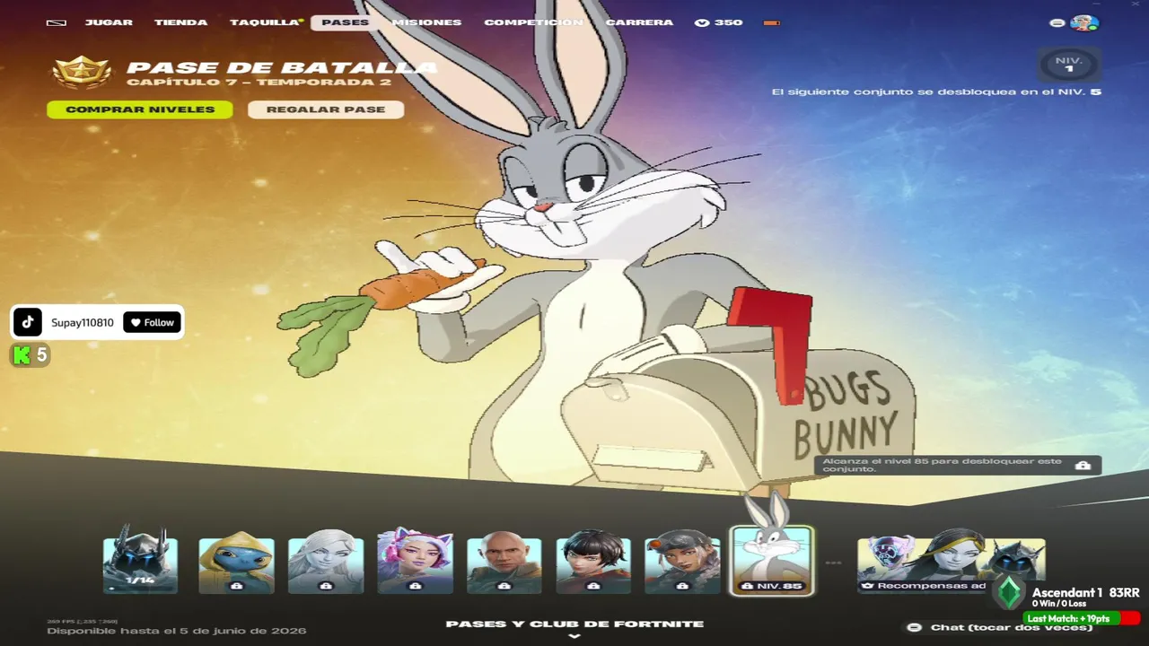Click the PASE DE BATALLA title
Viewport: 1149px width, 646px height.
point(282,67)
